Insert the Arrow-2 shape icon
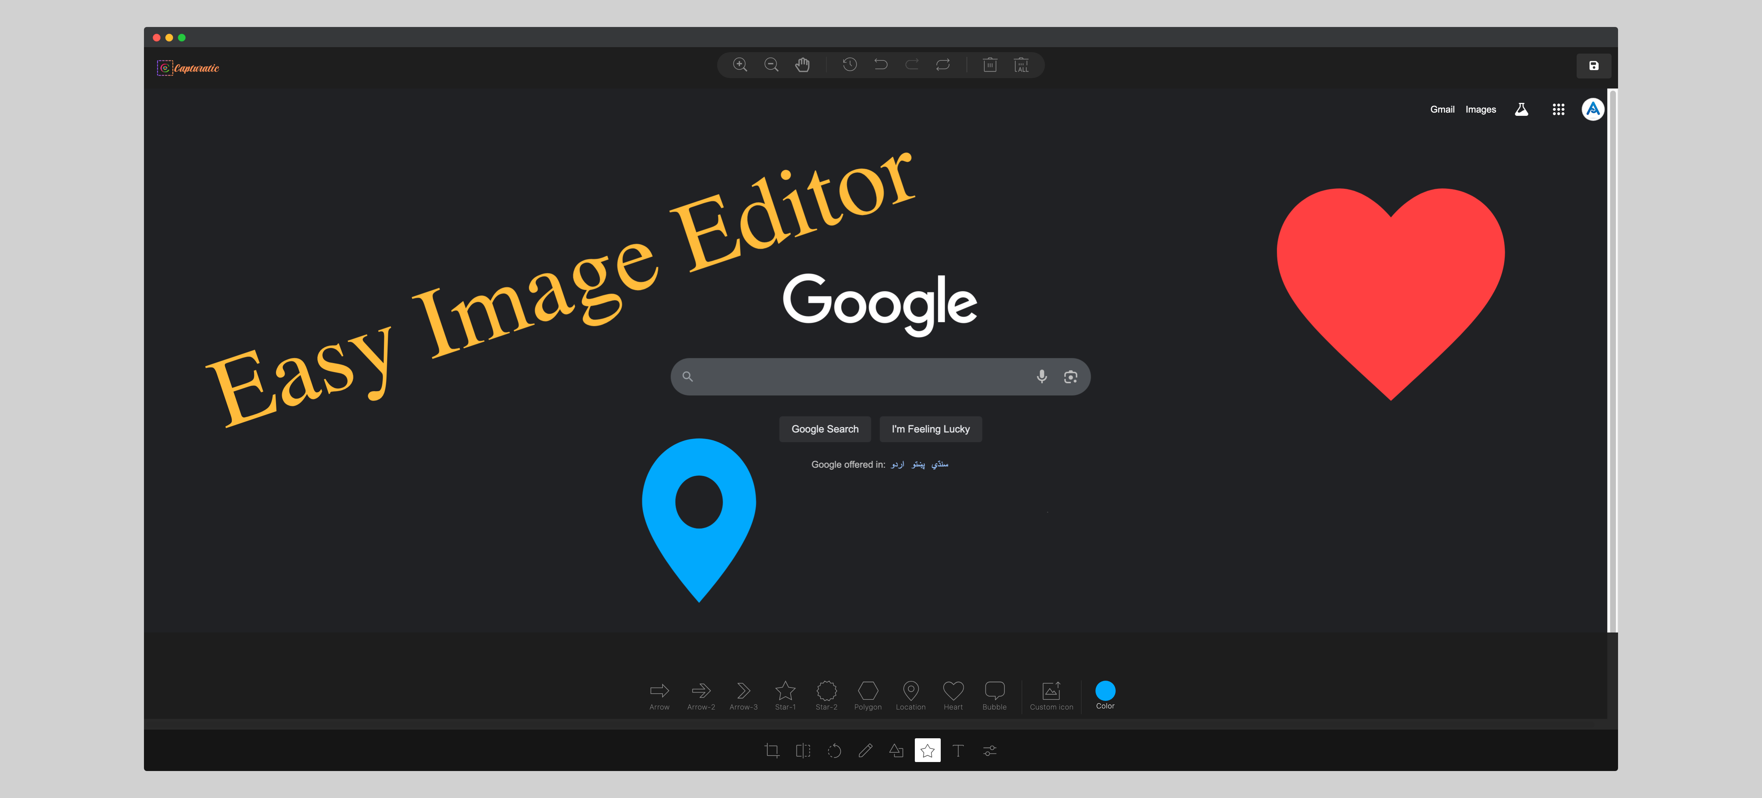Image resolution: width=1762 pixels, height=798 pixels. (701, 695)
